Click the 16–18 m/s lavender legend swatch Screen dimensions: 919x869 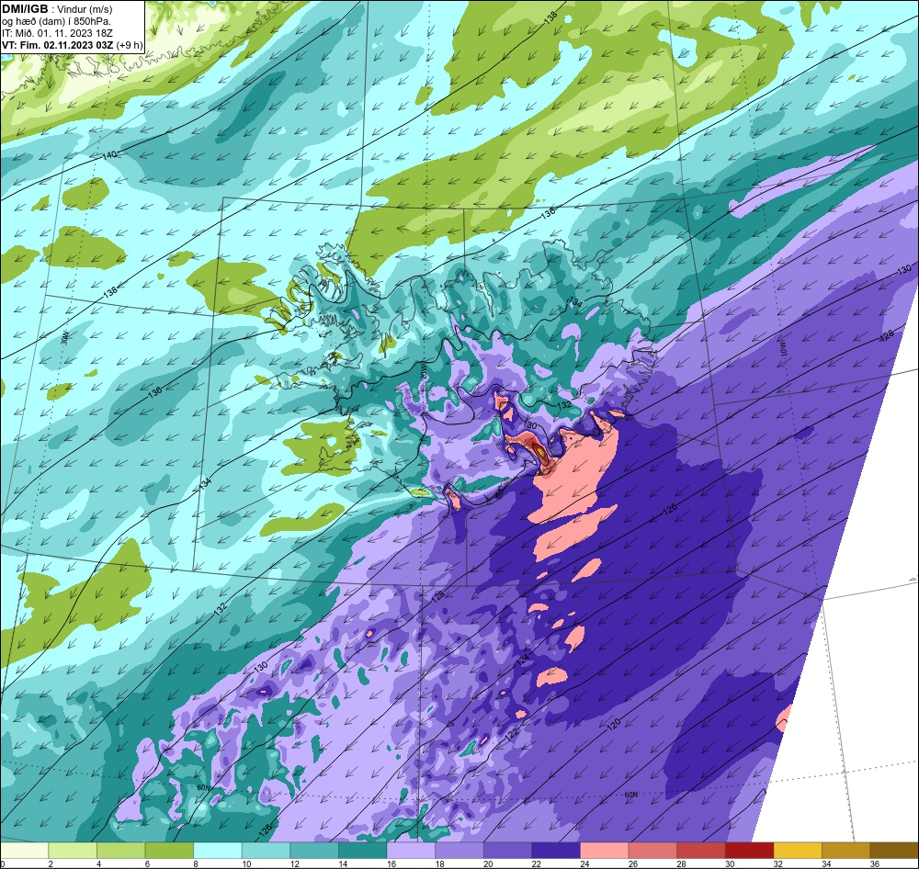pos(411,851)
